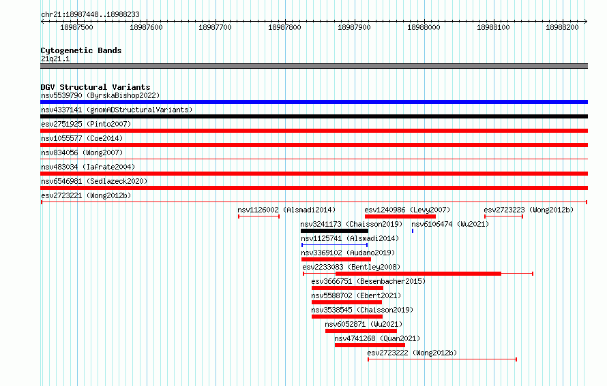Select the nsv6052871 Wu2021 red bar
Screen dimensions: 607x386
(361, 331)
